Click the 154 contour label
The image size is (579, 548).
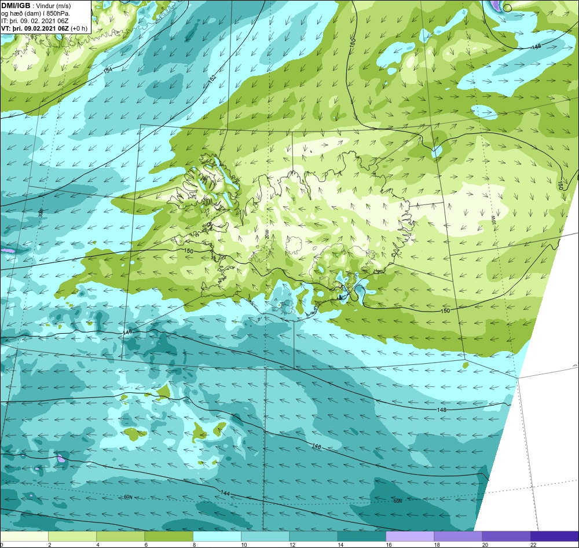click(x=108, y=70)
